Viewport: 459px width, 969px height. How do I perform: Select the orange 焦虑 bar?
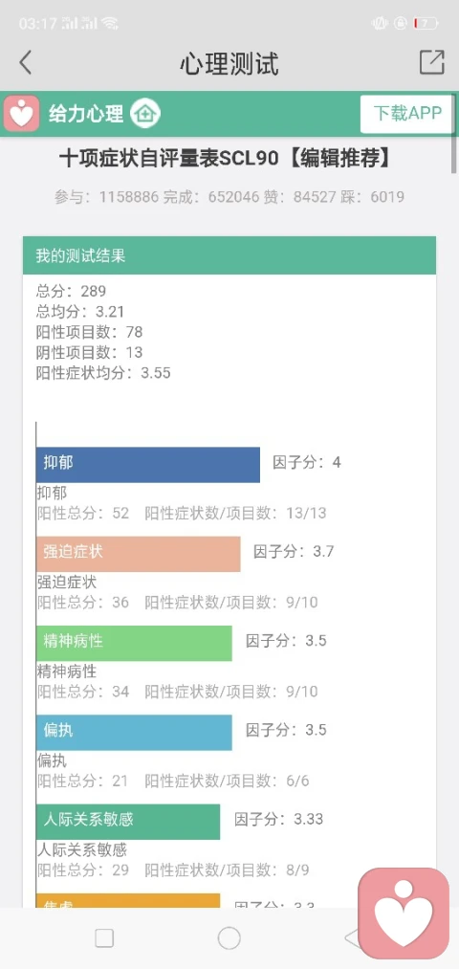click(x=128, y=901)
